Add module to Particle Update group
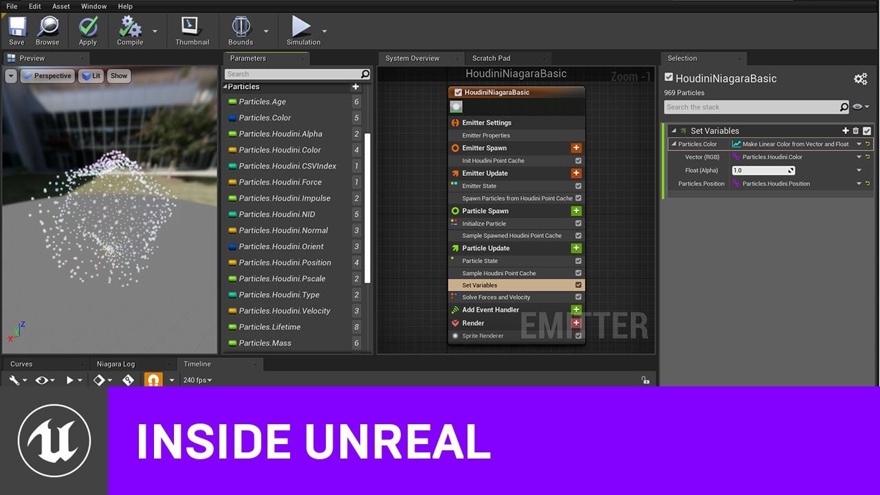 pyautogui.click(x=576, y=248)
